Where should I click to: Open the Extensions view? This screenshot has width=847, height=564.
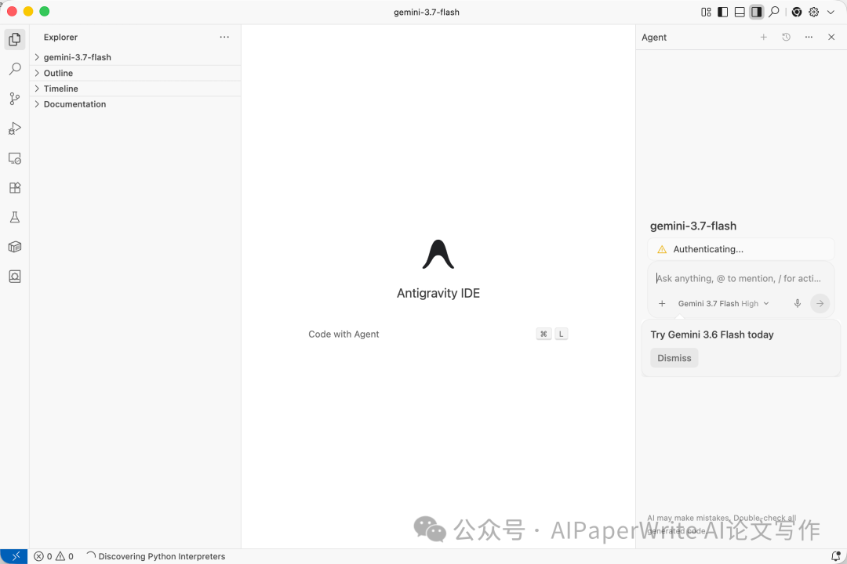[15, 188]
